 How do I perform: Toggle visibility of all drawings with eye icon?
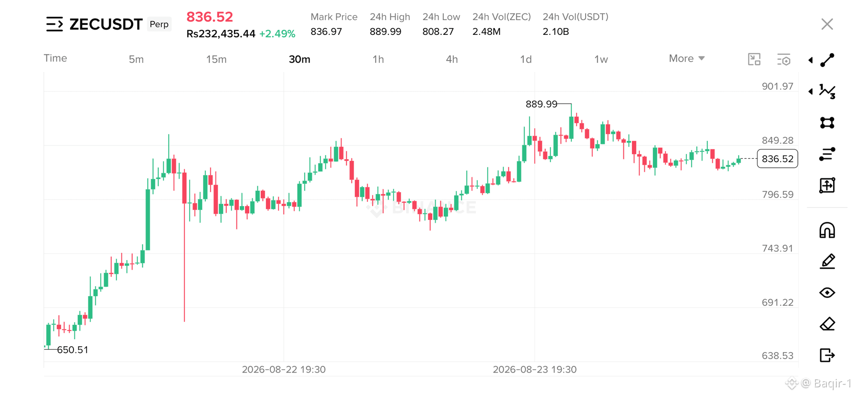(x=827, y=292)
